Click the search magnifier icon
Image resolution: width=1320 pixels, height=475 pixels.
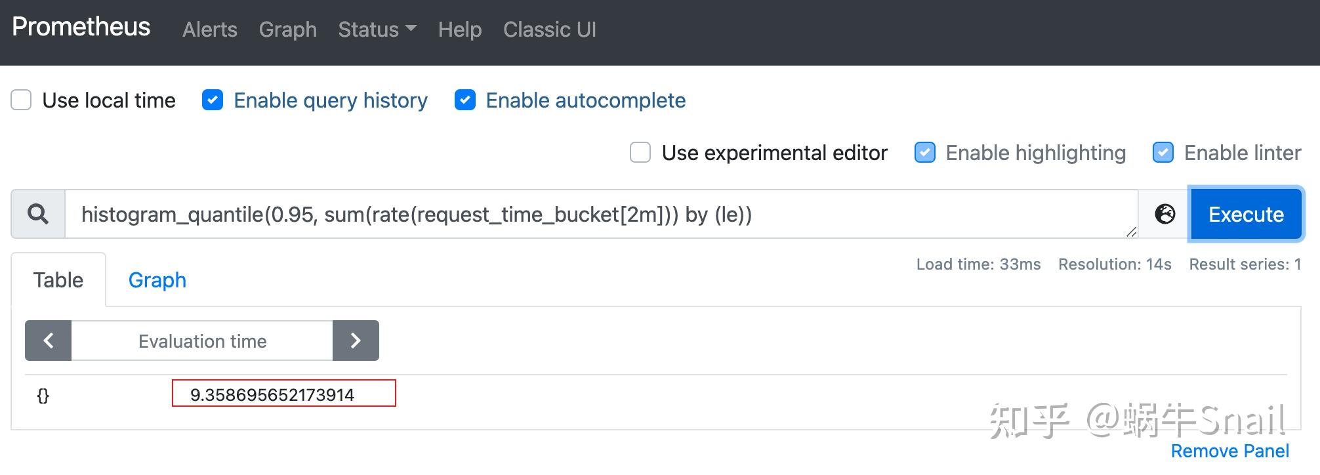(x=38, y=215)
